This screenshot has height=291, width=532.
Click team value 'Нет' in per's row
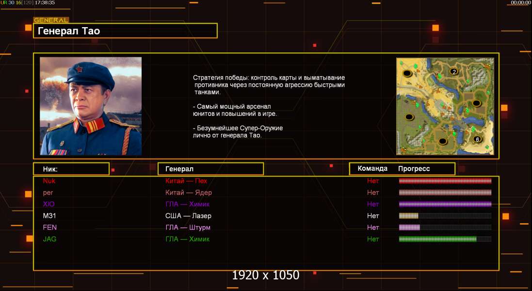click(x=373, y=193)
